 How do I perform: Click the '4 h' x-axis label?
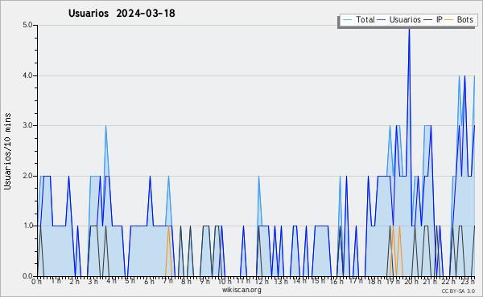pyautogui.click(x=111, y=281)
